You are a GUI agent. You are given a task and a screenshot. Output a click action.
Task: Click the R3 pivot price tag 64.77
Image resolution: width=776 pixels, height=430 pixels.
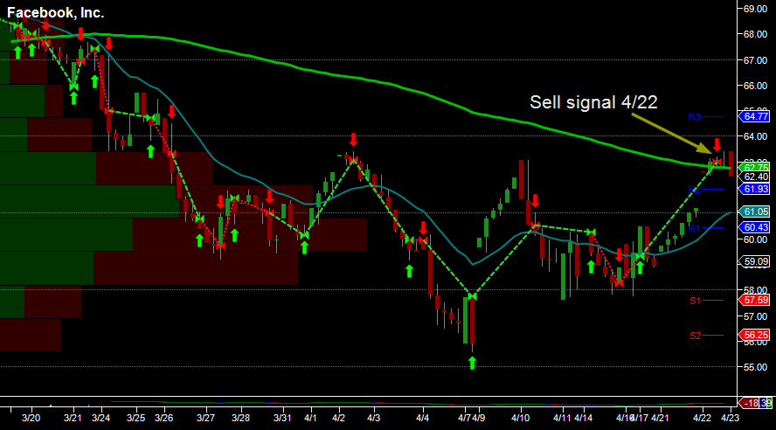tap(754, 117)
